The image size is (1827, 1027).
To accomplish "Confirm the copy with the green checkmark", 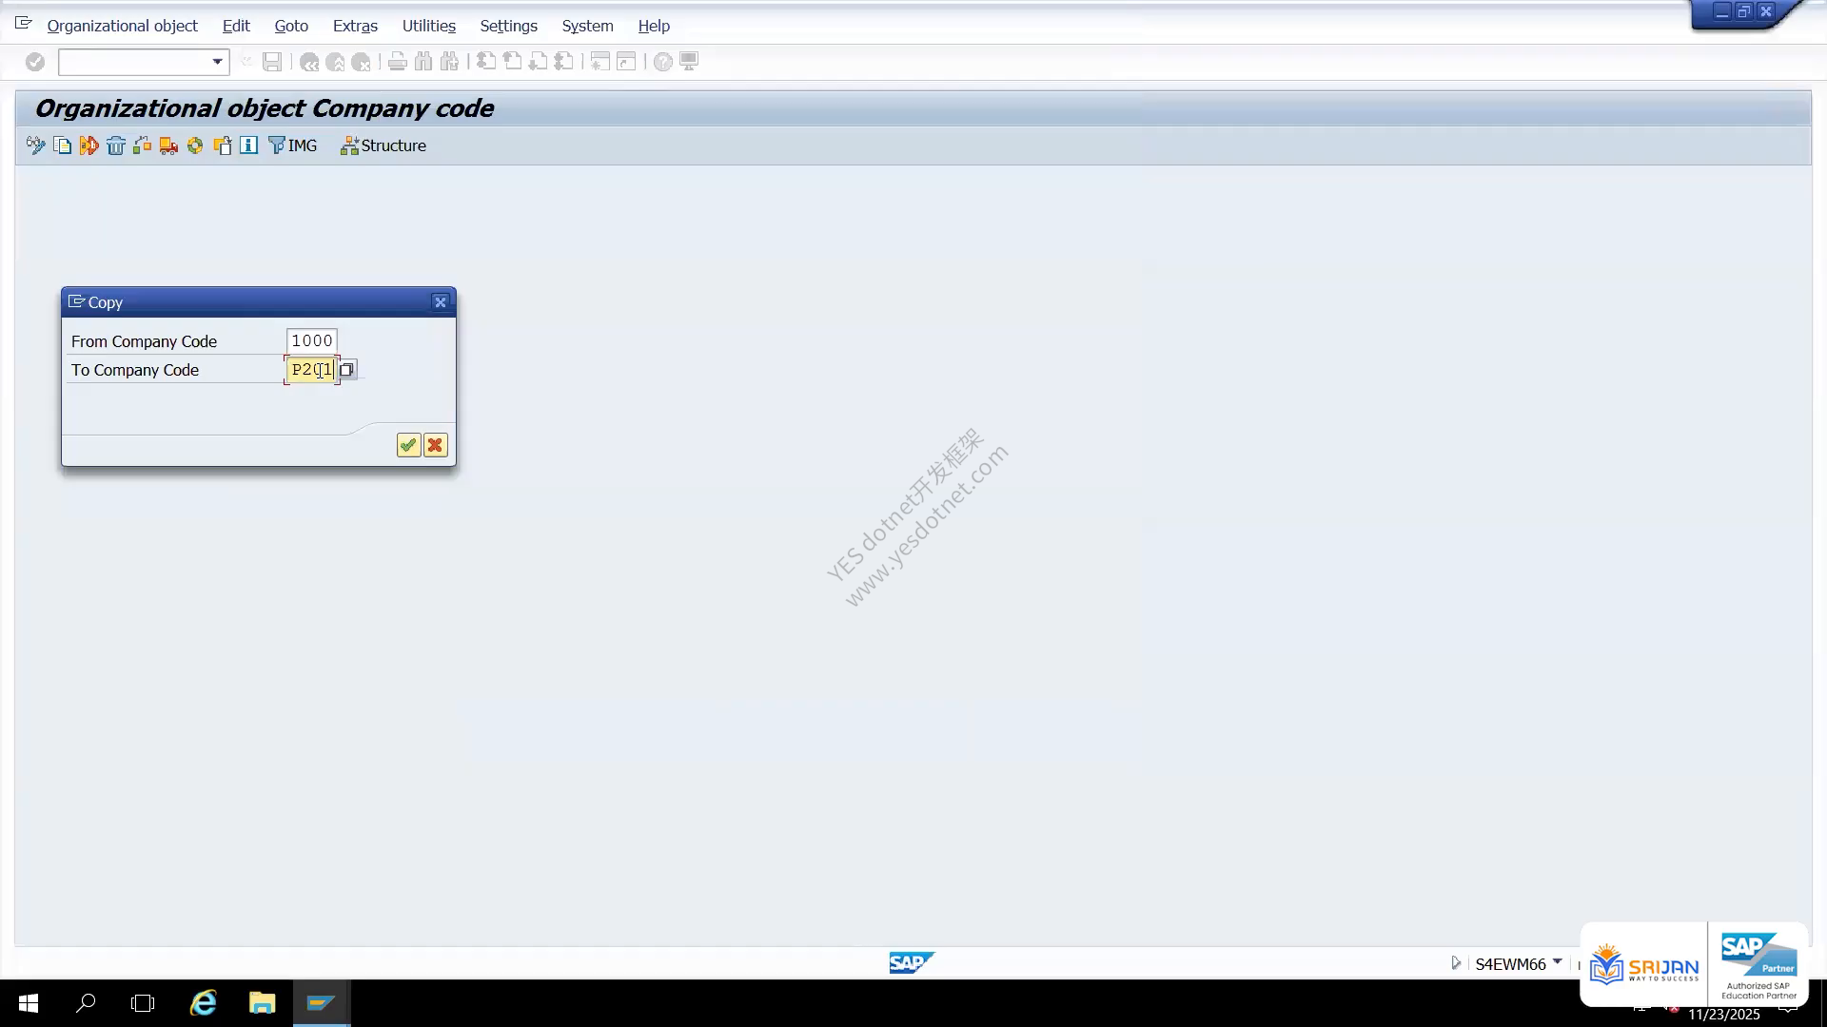I will click(408, 445).
